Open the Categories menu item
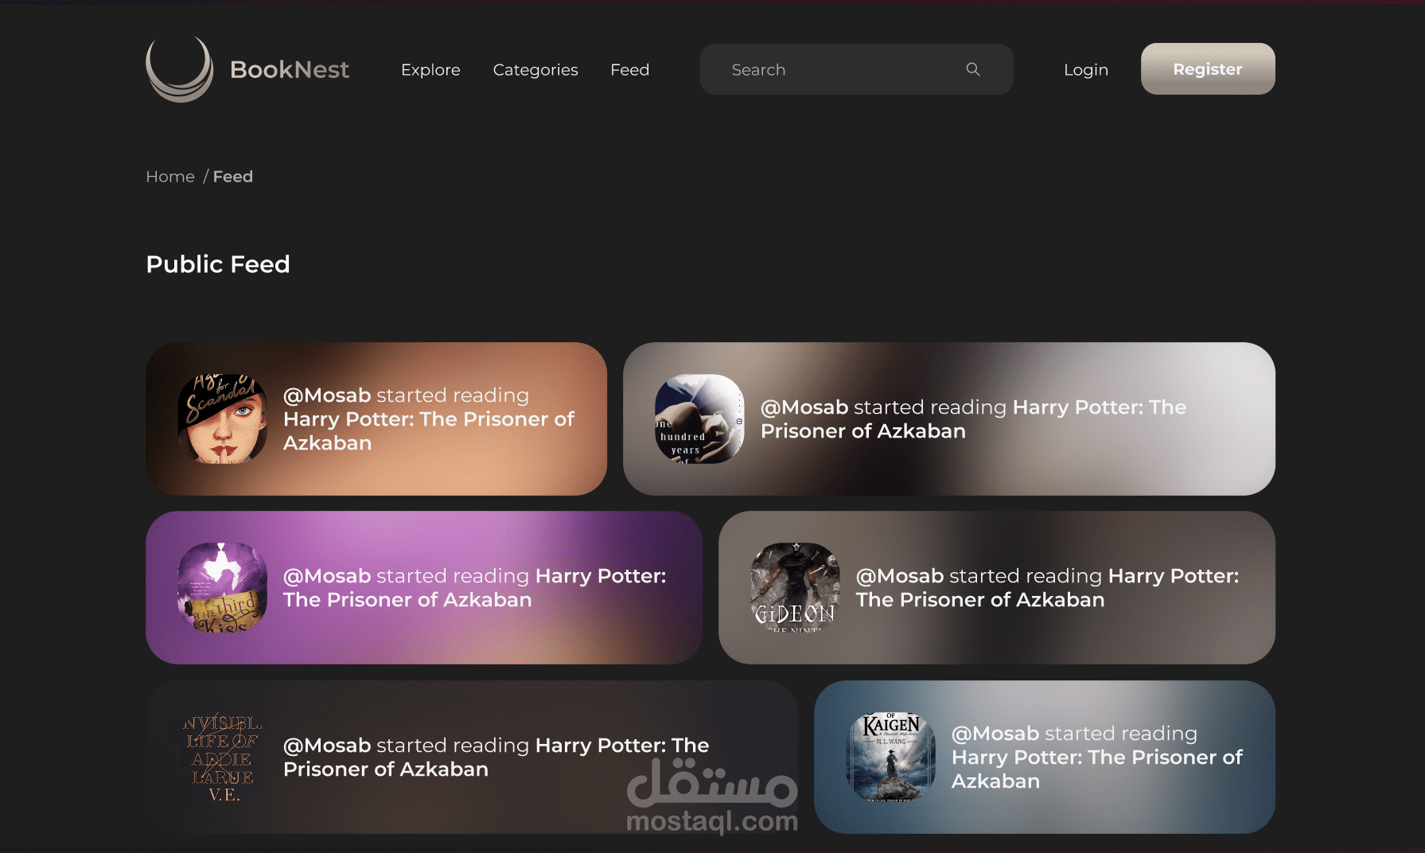Screen dimensions: 1425x853 tap(535, 70)
